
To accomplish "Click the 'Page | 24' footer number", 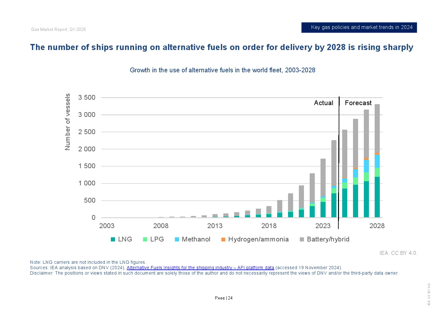I will pos(224,298).
